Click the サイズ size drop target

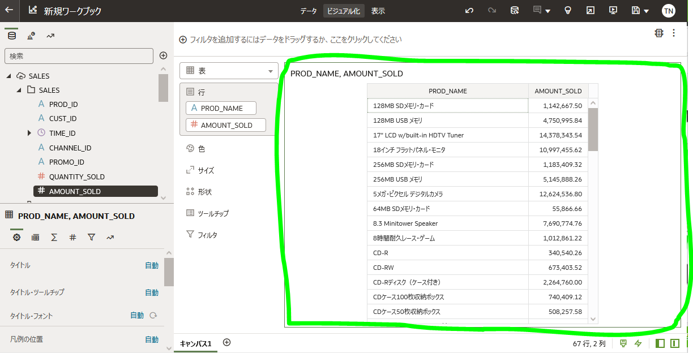(200, 170)
